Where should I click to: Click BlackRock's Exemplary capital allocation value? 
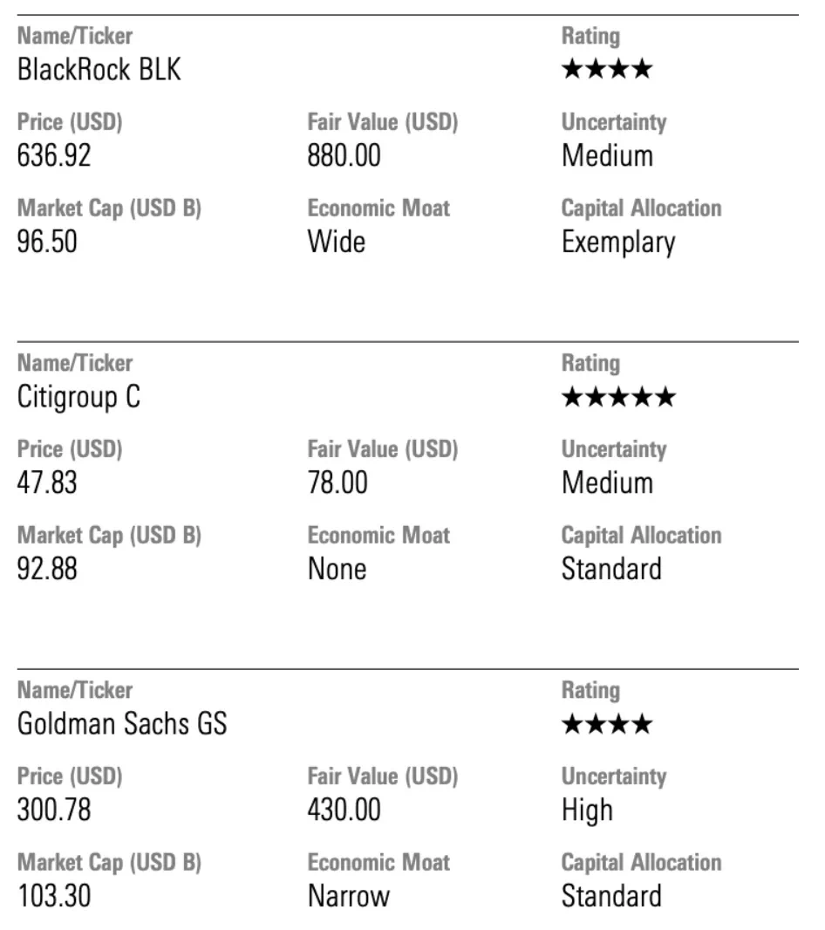(x=618, y=243)
